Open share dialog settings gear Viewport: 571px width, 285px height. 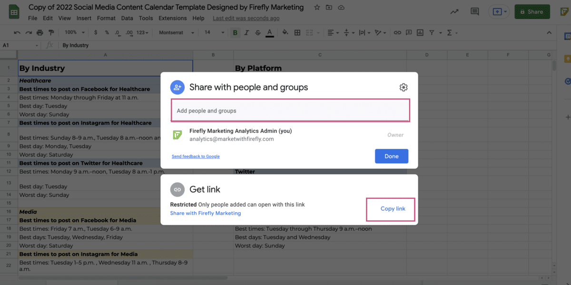[404, 87]
